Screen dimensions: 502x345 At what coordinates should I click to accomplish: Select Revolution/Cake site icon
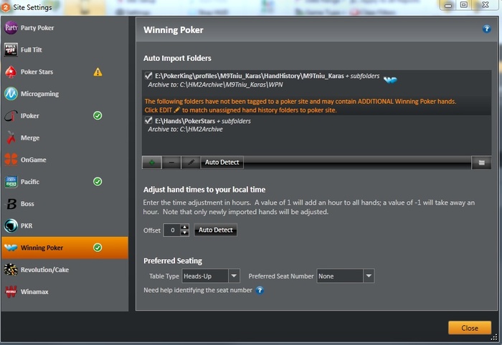[11, 270]
